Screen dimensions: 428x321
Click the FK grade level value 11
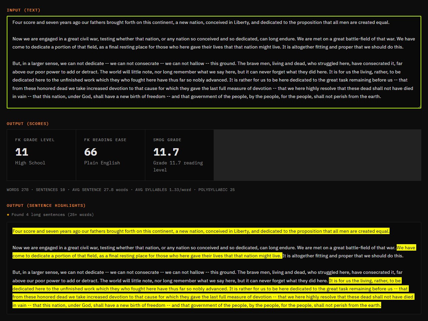click(x=22, y=152)
